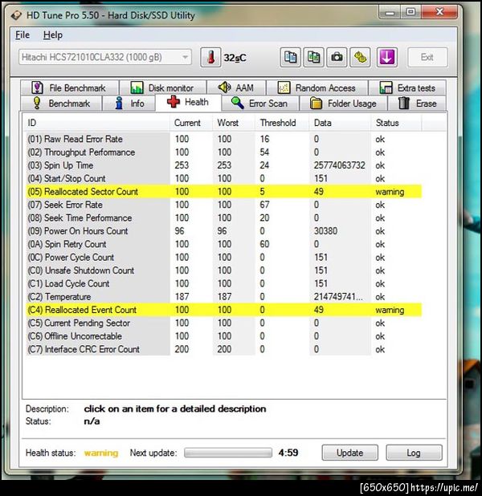Click the copy screenshot to clipboard icon
Screen dimensions: 482x496
[x=313, y=58]
